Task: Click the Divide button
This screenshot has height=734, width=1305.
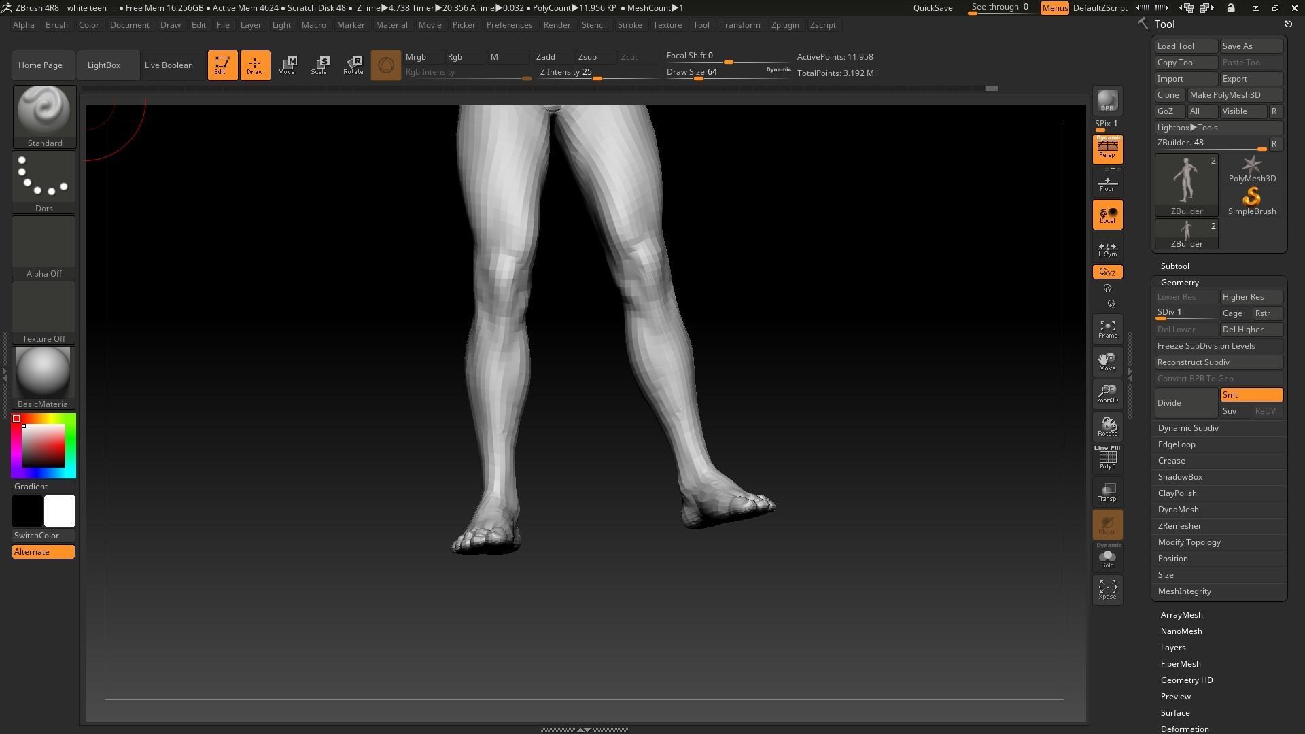Action: pyautogui.click(x=1186, y=403)
